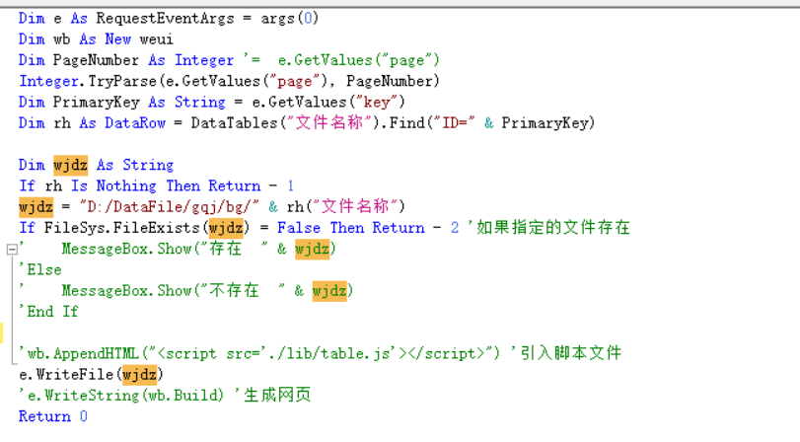Click the yellow change marker in margin
Viewport: 800px width, 442px height.
click(x=2, y=332)
